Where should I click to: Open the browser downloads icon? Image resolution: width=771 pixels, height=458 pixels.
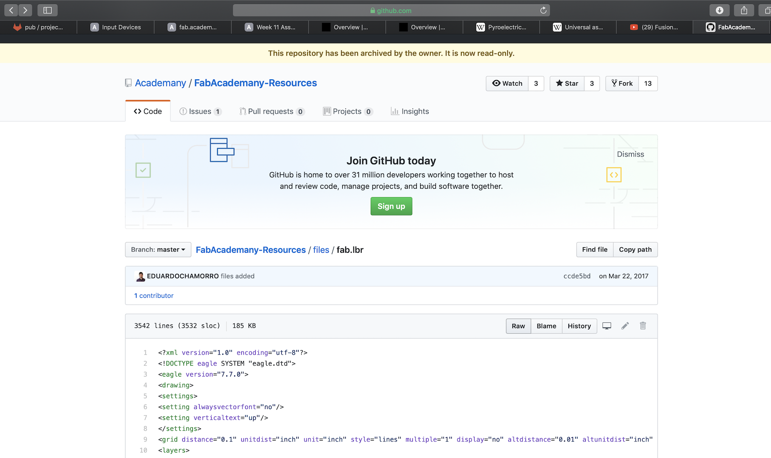tap(719, 10)
